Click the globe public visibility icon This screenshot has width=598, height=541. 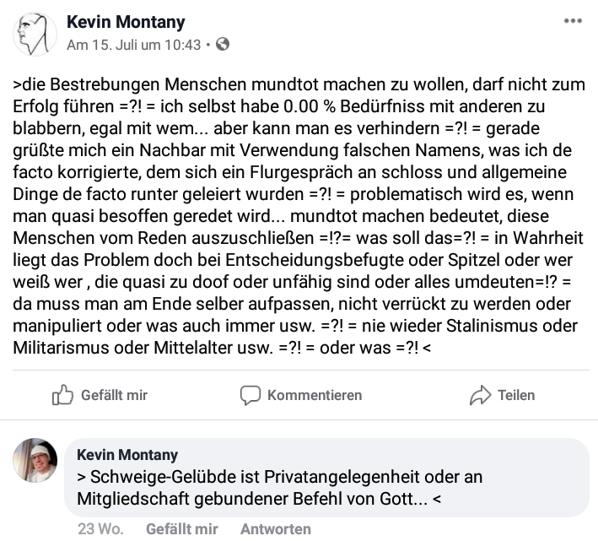click(x=223, y=44)
